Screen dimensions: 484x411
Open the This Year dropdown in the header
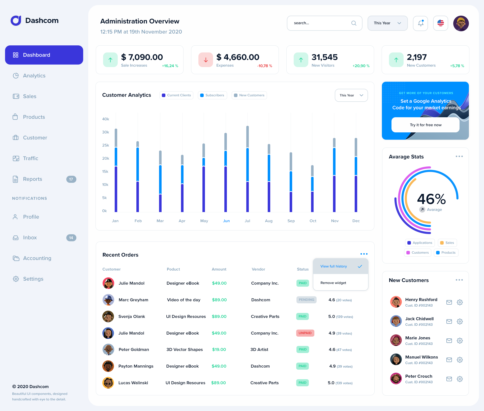[x=387, y=23]
